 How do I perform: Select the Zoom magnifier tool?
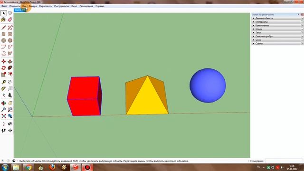click(x=3, y=110)
